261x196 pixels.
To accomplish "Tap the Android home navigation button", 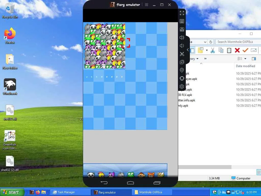I will pyautogui.click(x=130, y=183).
